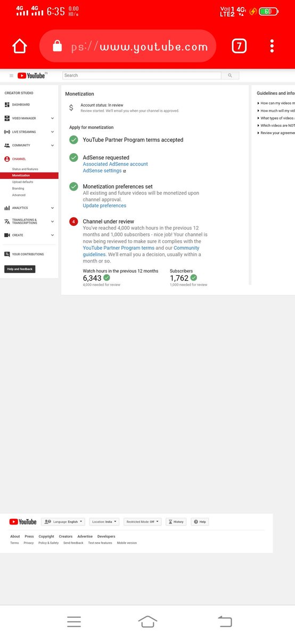Tap the browser home icon
Screen dimensions: 295x639
coord(20,46)
